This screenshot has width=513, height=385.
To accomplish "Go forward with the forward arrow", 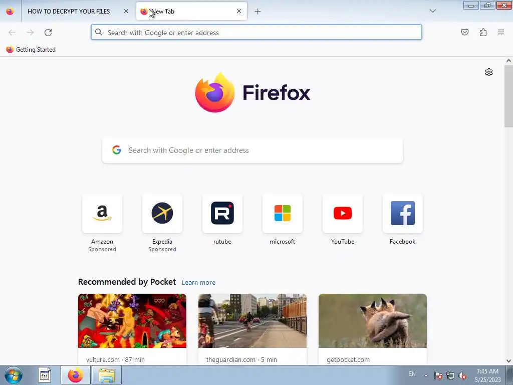I will tap(30, 33).
